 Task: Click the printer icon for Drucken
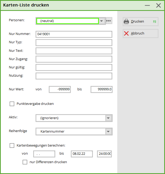[x=126, y=21]
